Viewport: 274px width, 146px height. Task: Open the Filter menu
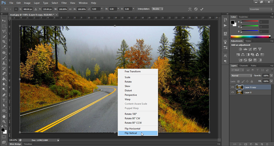[64, 3]
